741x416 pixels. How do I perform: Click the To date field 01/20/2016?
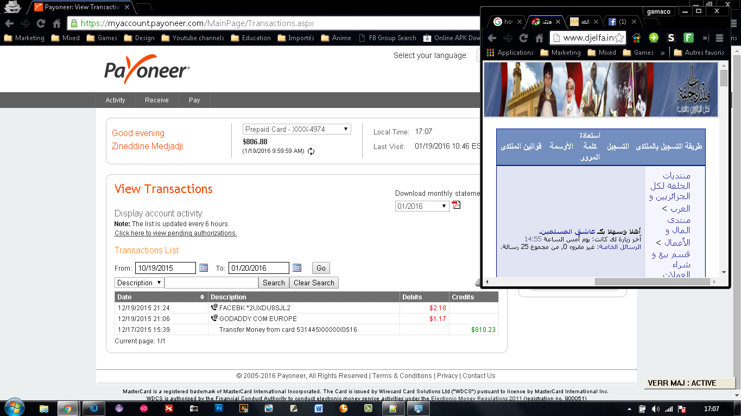click(x=258, y=268)
